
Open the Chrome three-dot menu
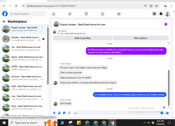[171, 6]
